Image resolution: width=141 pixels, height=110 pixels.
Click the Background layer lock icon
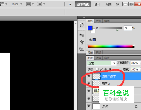coord(136,106)
